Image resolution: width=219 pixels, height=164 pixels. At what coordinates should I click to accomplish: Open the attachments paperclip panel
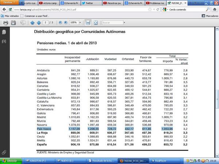coord(4,152)
